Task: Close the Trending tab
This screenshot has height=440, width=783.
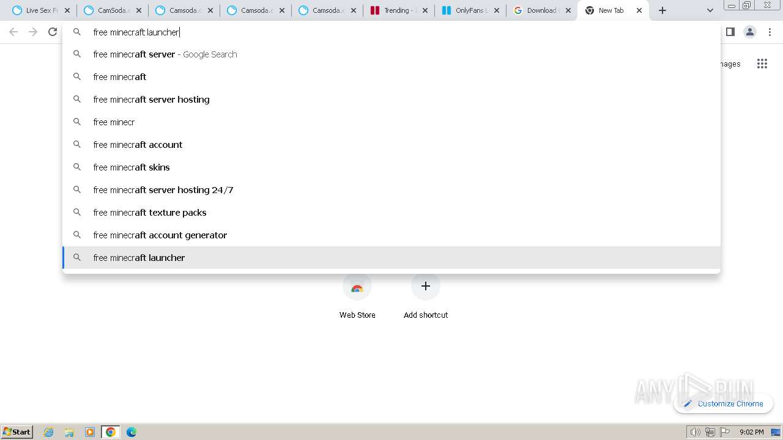Action: (425, 10)
